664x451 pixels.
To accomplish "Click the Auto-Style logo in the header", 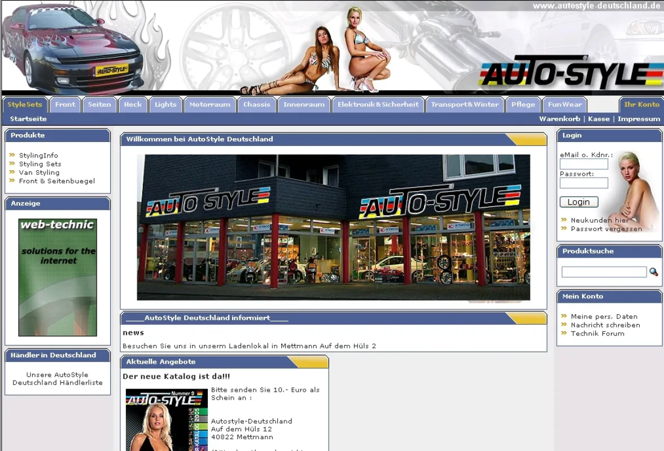I will 571,72.
